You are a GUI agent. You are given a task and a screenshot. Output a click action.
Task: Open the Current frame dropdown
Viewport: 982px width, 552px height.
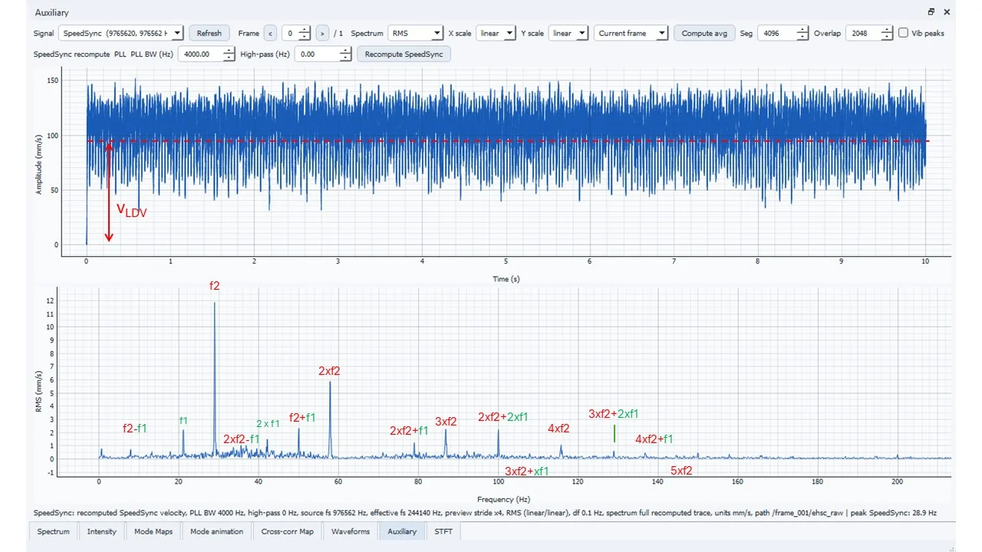pyautogui.click(x=631, y=33)
